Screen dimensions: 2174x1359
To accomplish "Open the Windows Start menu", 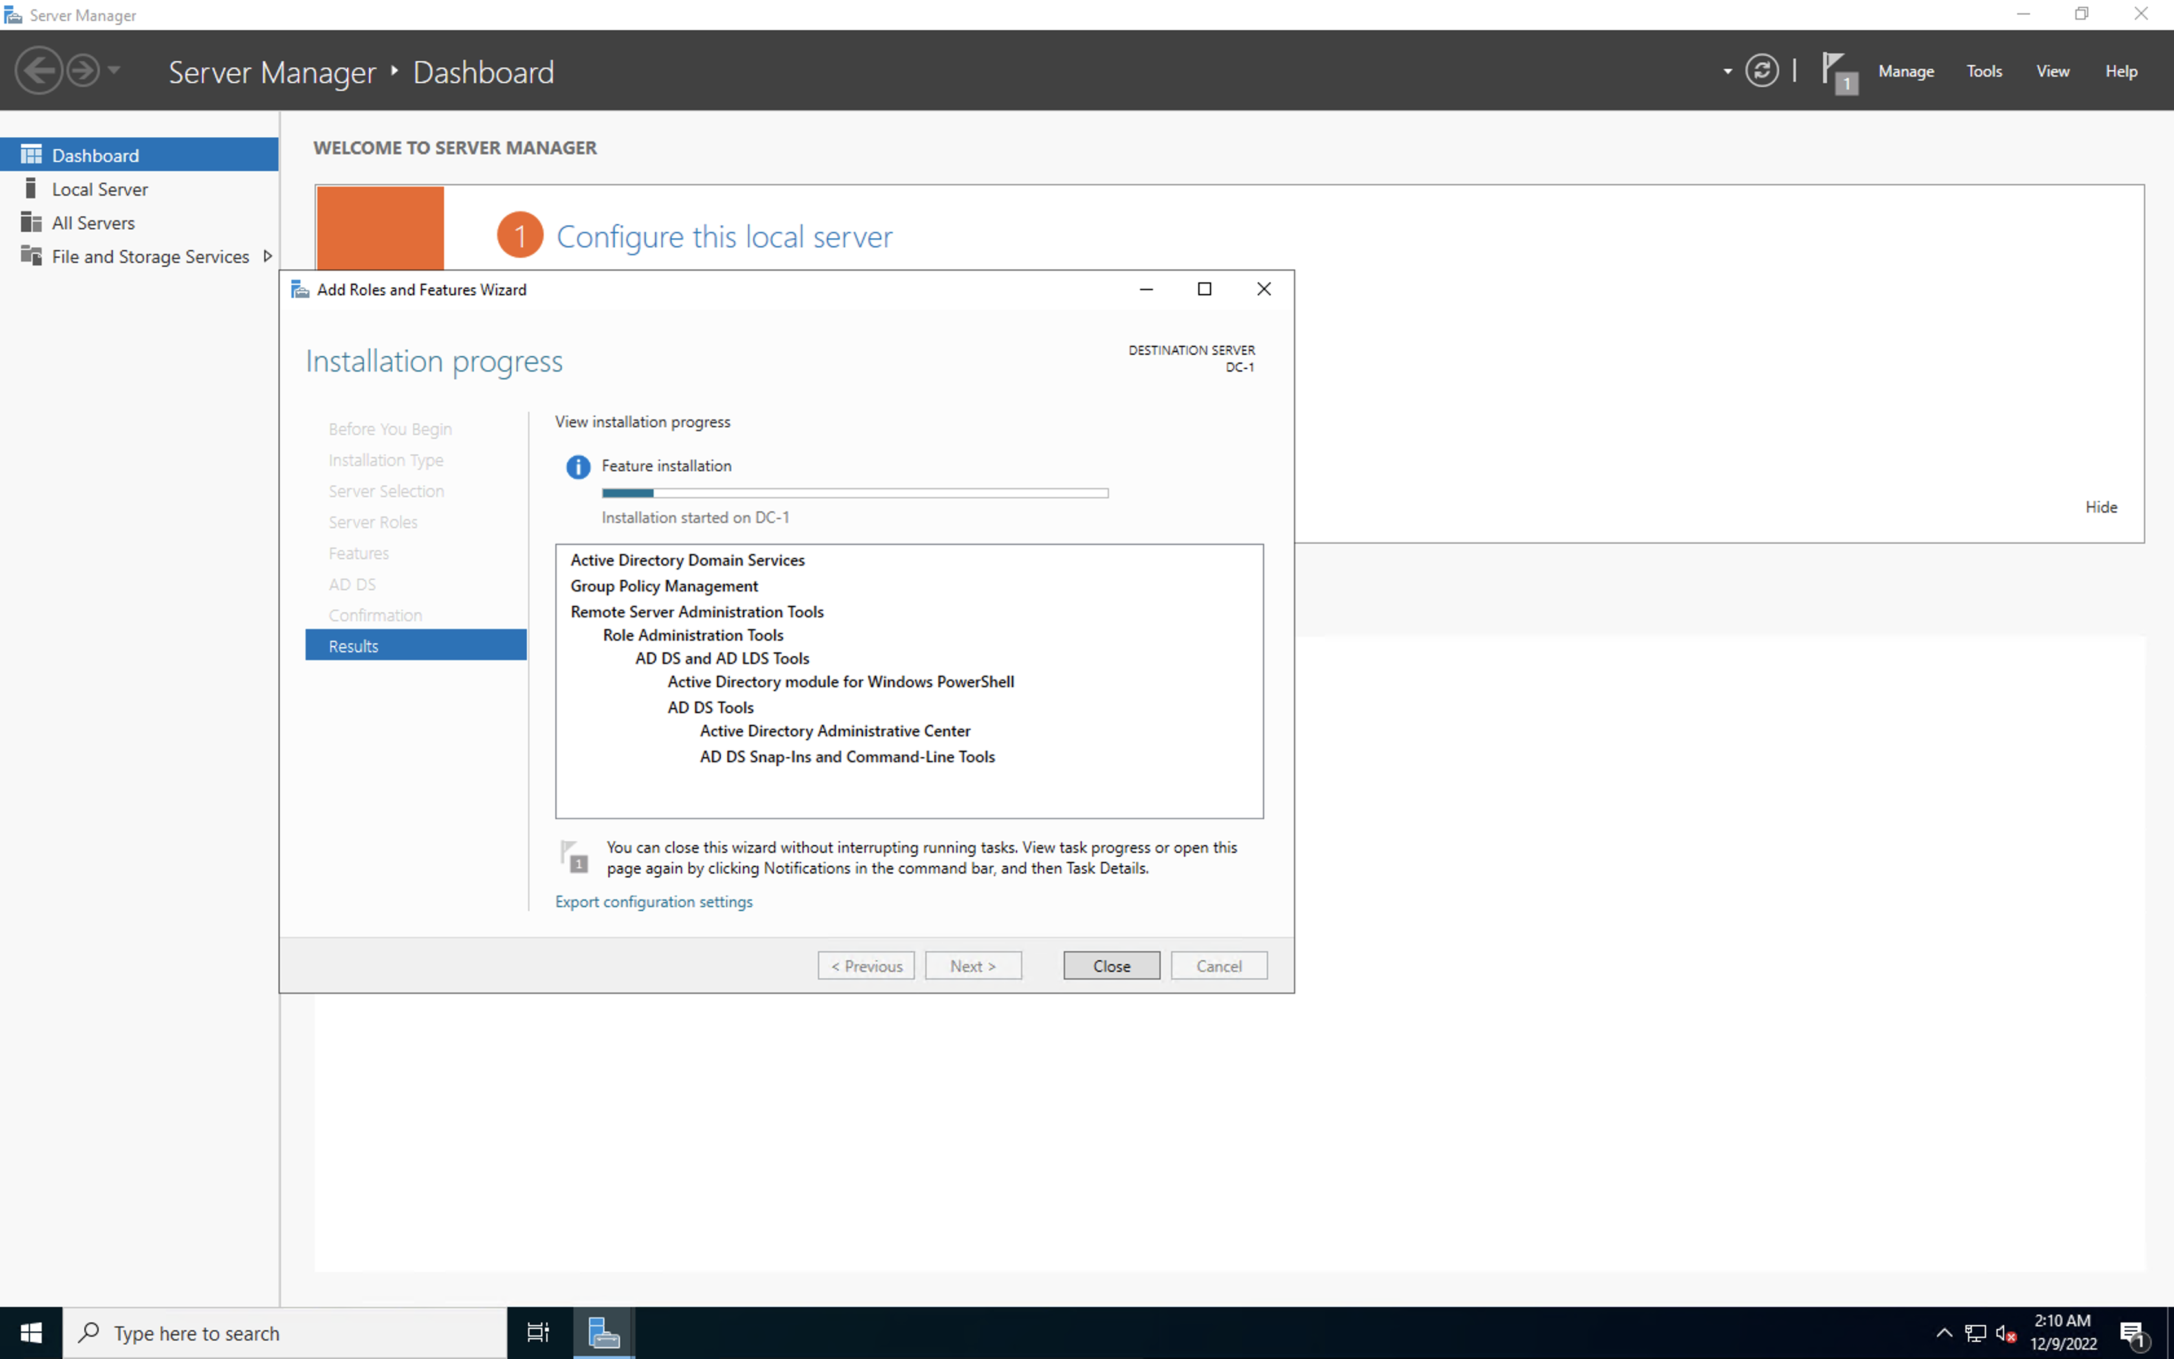I will click(30, 1332).
